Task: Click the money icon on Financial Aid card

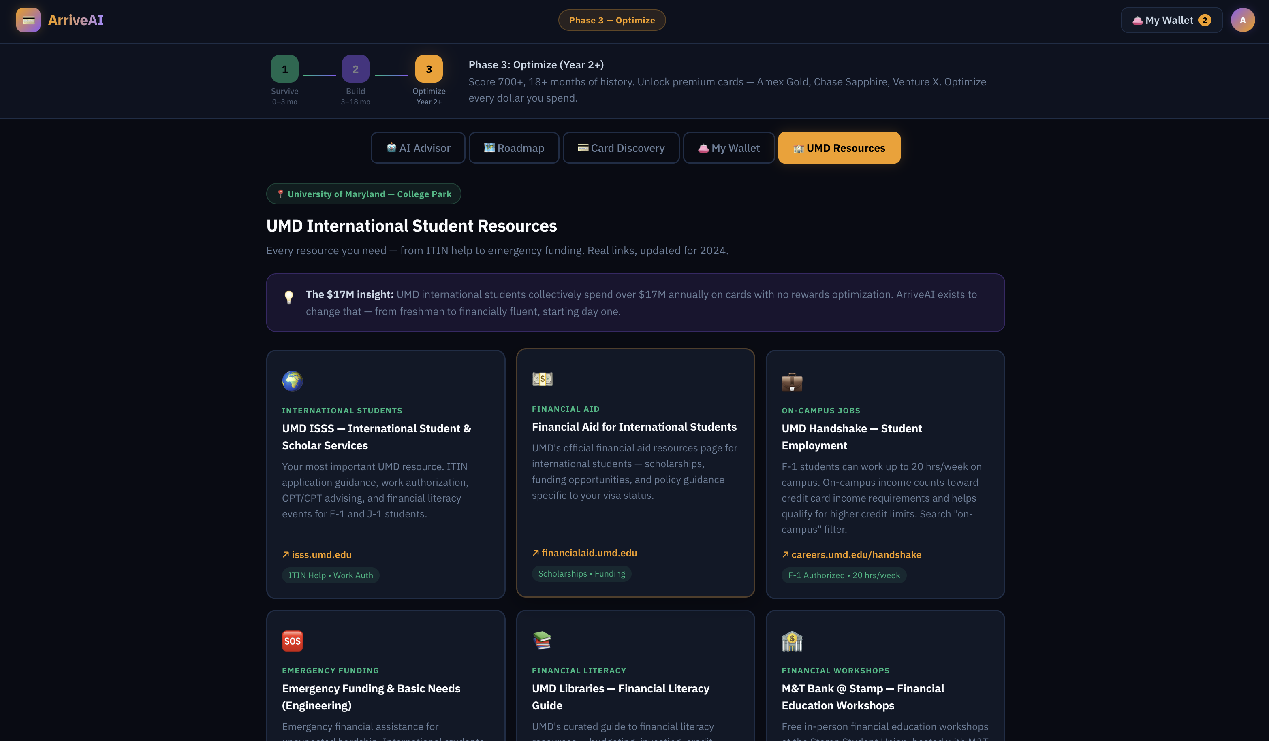Action: pos(543,379)
